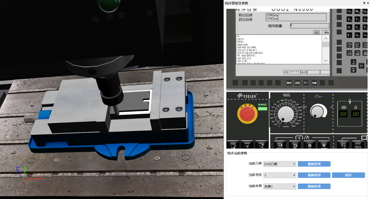The height and width of the screenshot is (199, 370).
Task: Click the program list scroll down arrow
Action: [x=326, y=61]
